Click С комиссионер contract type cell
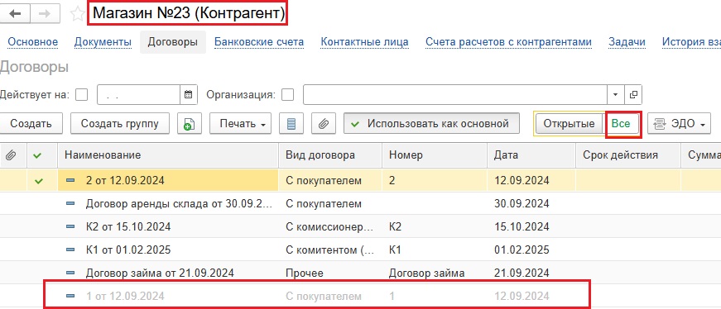 (330, 227)
